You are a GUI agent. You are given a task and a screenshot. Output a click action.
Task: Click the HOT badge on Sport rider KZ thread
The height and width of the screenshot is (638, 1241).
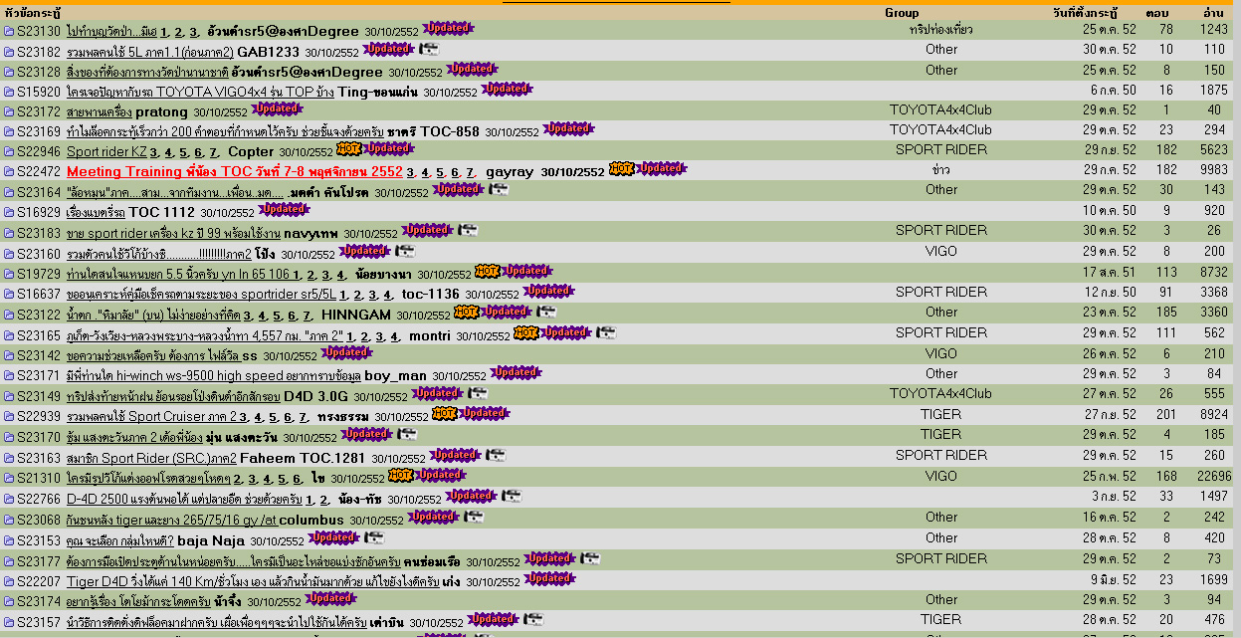point(347,150)
